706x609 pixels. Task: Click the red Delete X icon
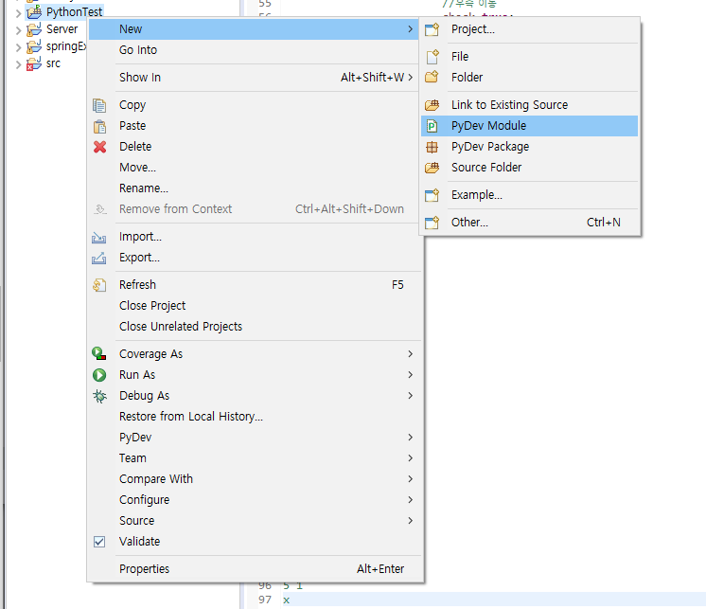click(x=99, y=147)
